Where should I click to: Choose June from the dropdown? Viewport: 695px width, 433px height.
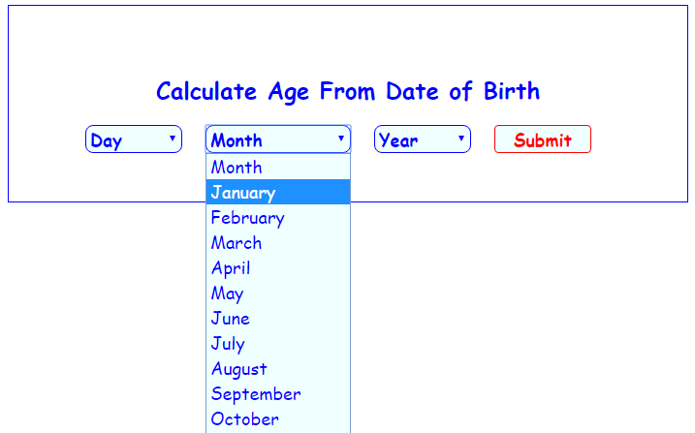point(278,318)
